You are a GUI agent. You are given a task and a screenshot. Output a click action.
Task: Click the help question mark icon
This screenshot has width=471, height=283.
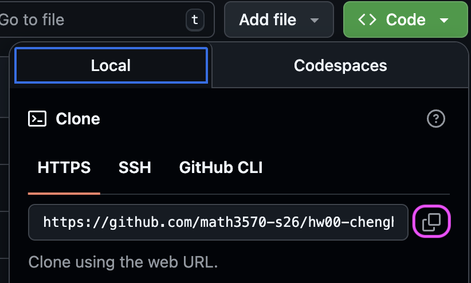(436, 119)
